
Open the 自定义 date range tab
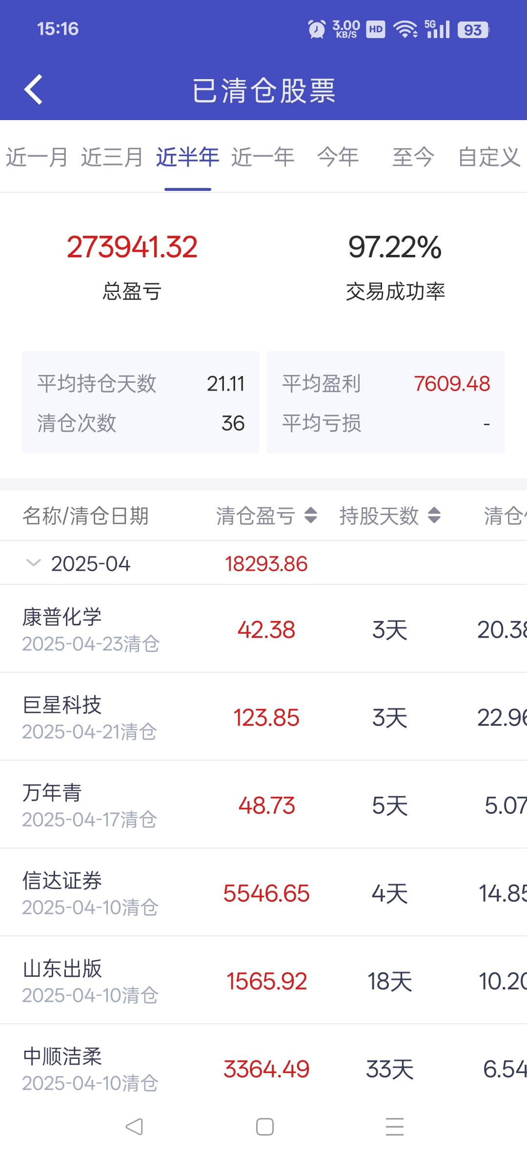point(489,157)
